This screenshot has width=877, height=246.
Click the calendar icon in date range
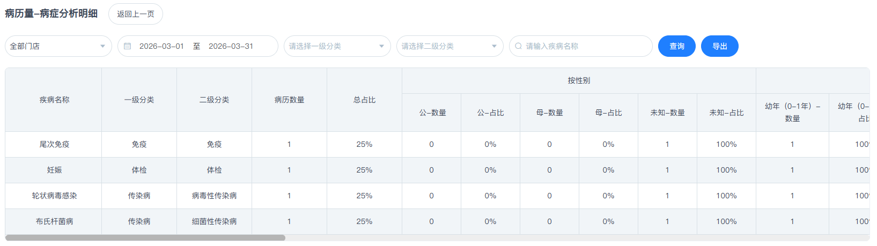pyautogui.click(x=128, y=46)
